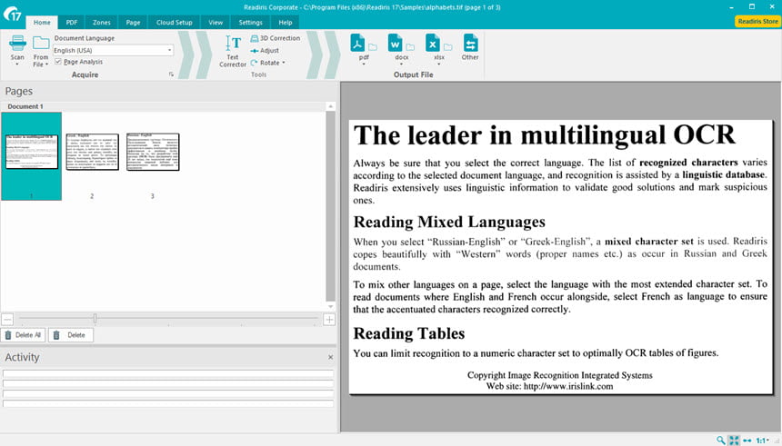Image resolution: width=782 pixels, height=446 pixels.
Task: Open the From File folder icon
Action: coord(41,44)
